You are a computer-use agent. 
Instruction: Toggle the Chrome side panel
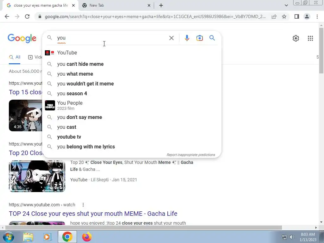tap(297, 16)
